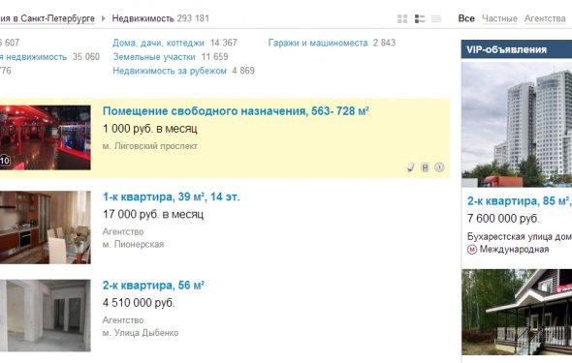Click the price 1 000 руб. в месяц
The image size is (572, 363).
150,129
